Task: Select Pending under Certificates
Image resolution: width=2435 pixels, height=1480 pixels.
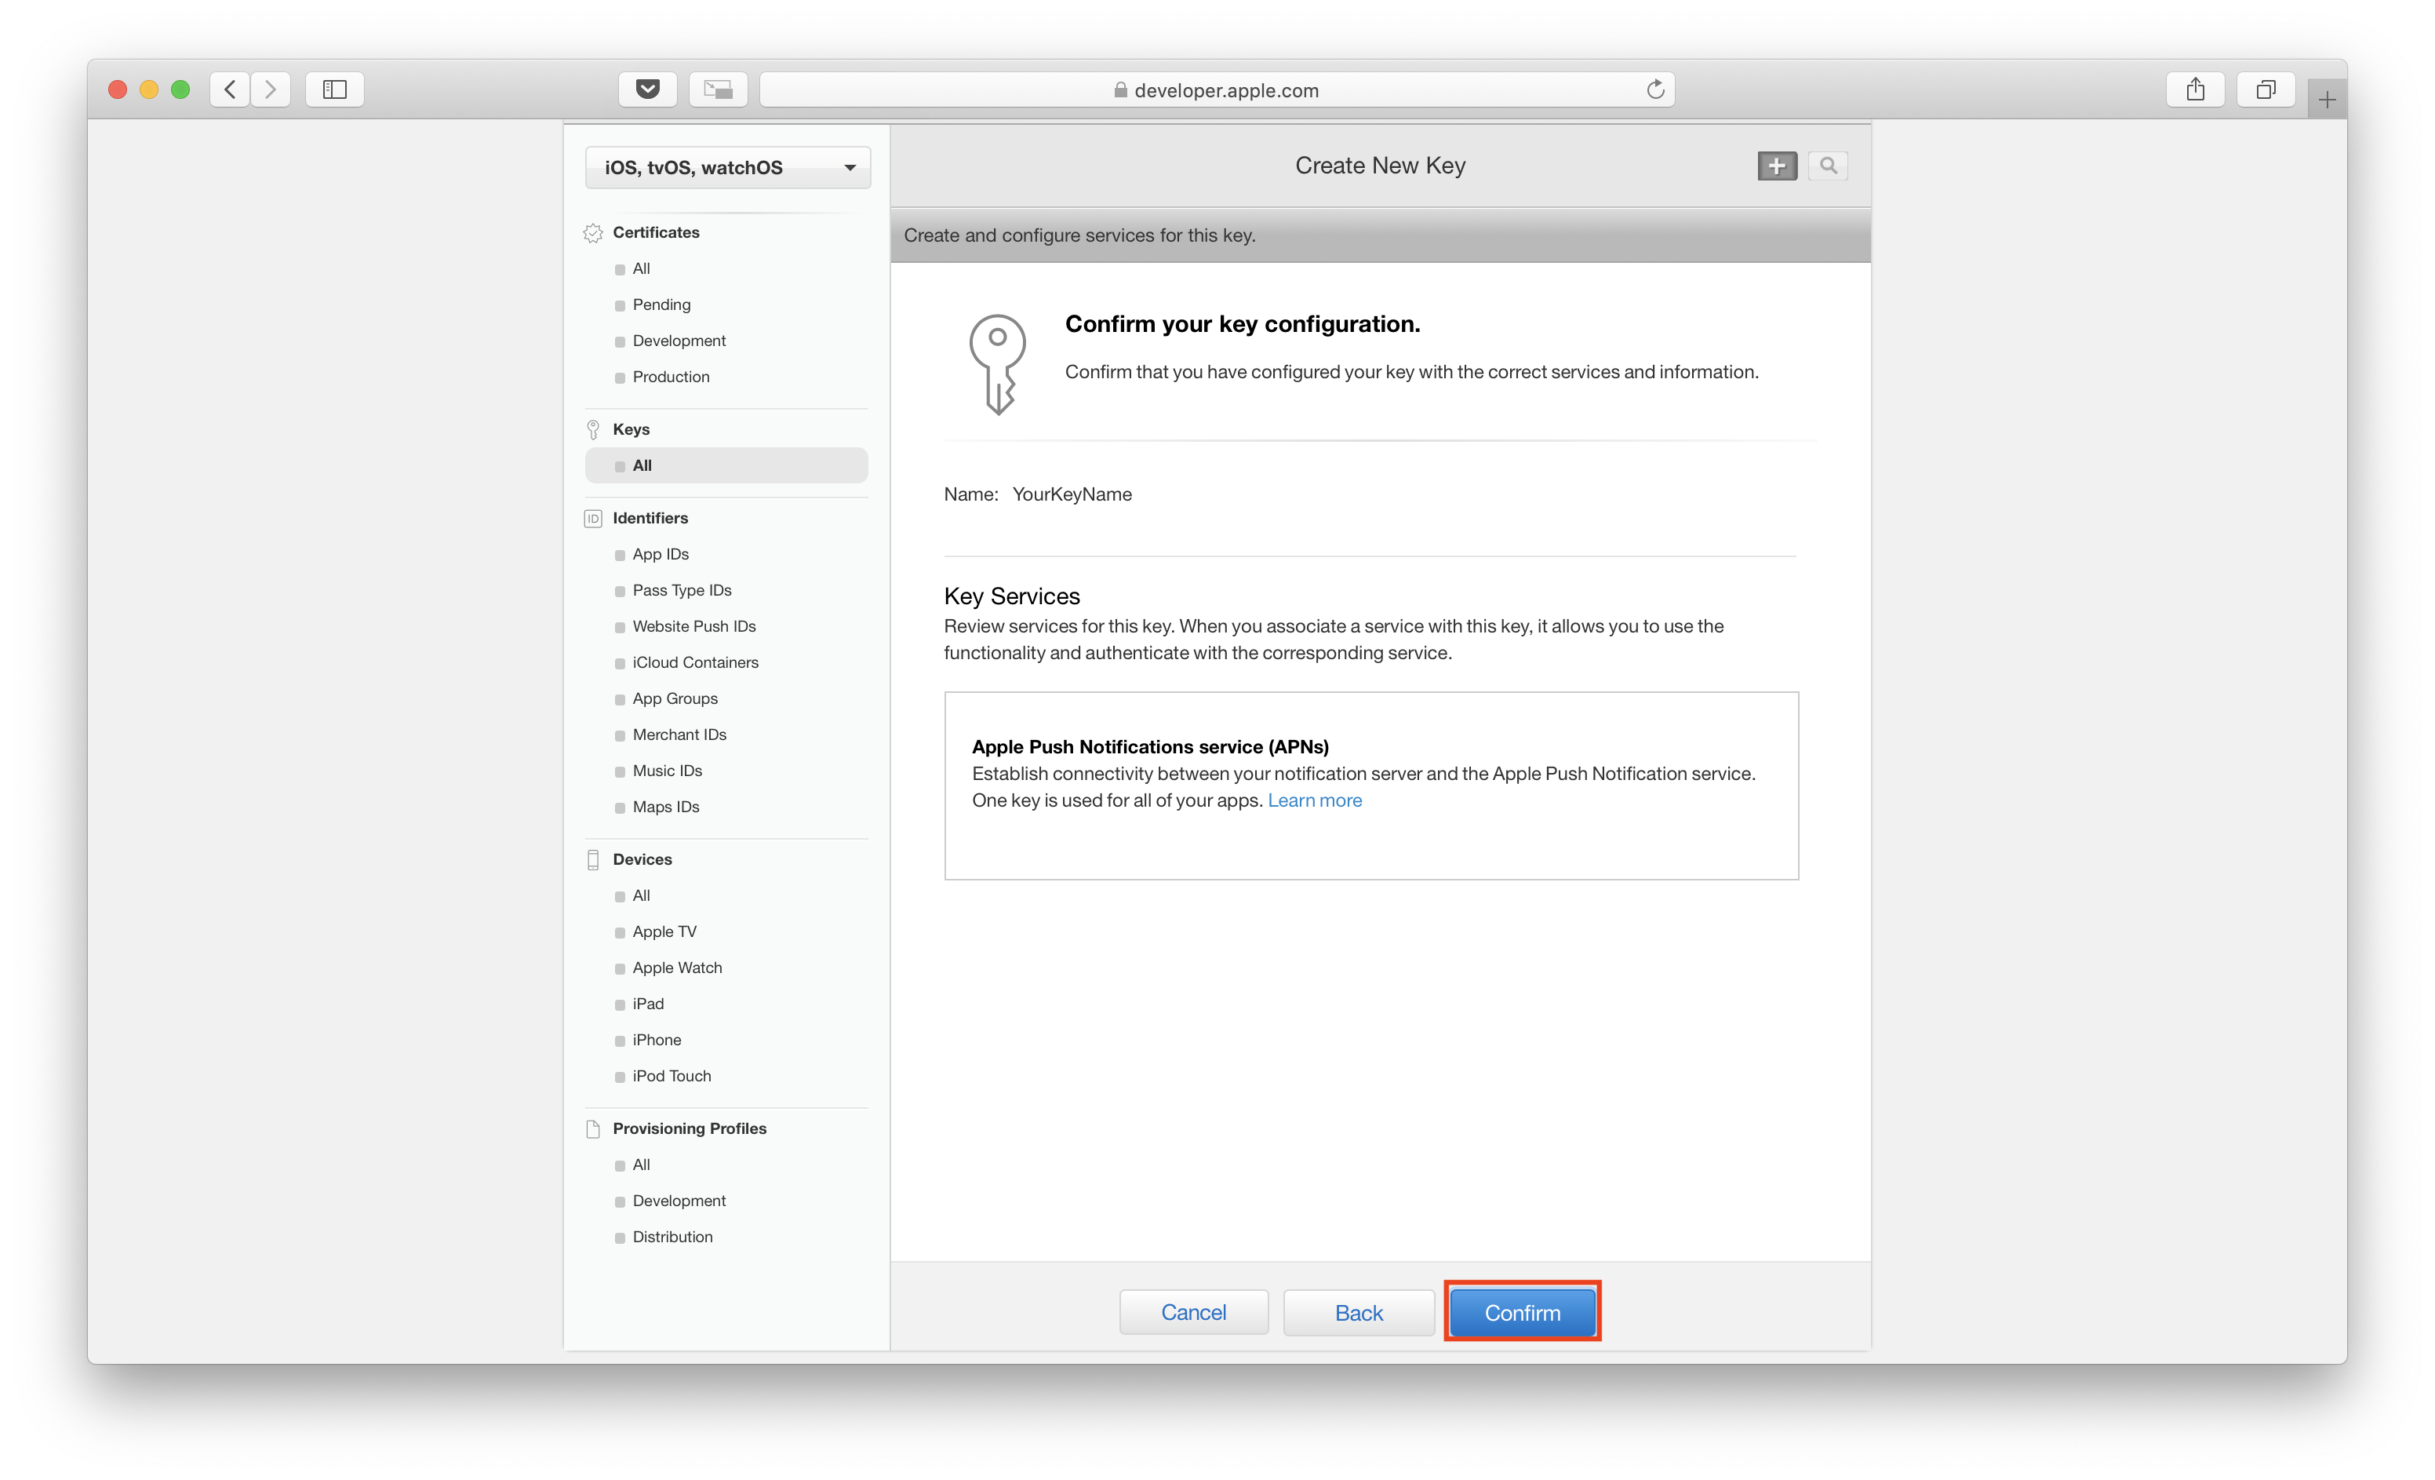Action: (661, 304)
